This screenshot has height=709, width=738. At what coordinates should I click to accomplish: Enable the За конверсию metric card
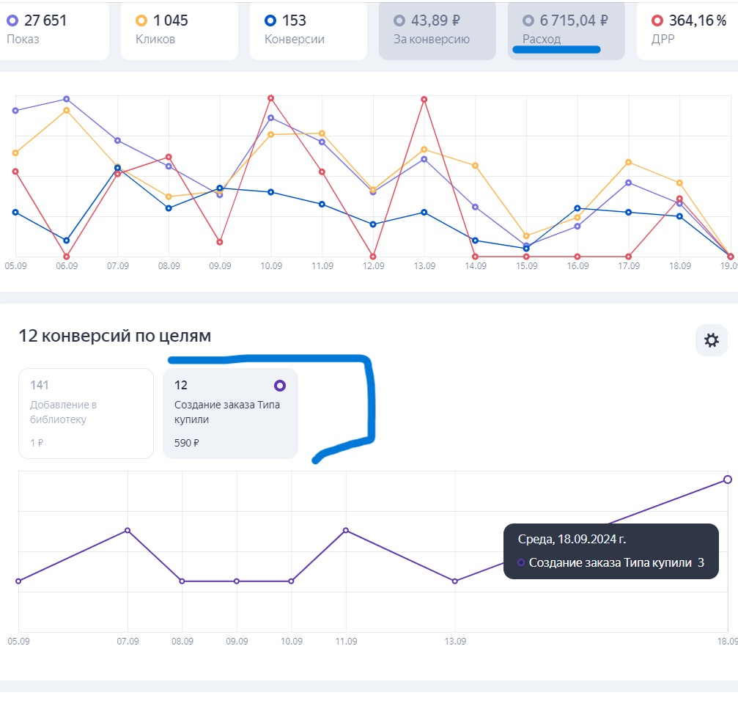click(x=437, y=29)
